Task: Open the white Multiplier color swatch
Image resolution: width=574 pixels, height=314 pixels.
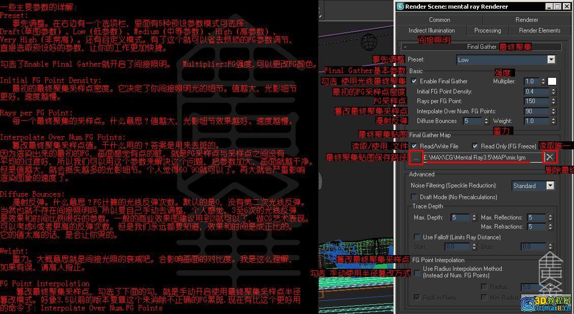Action: coord(552,81)
